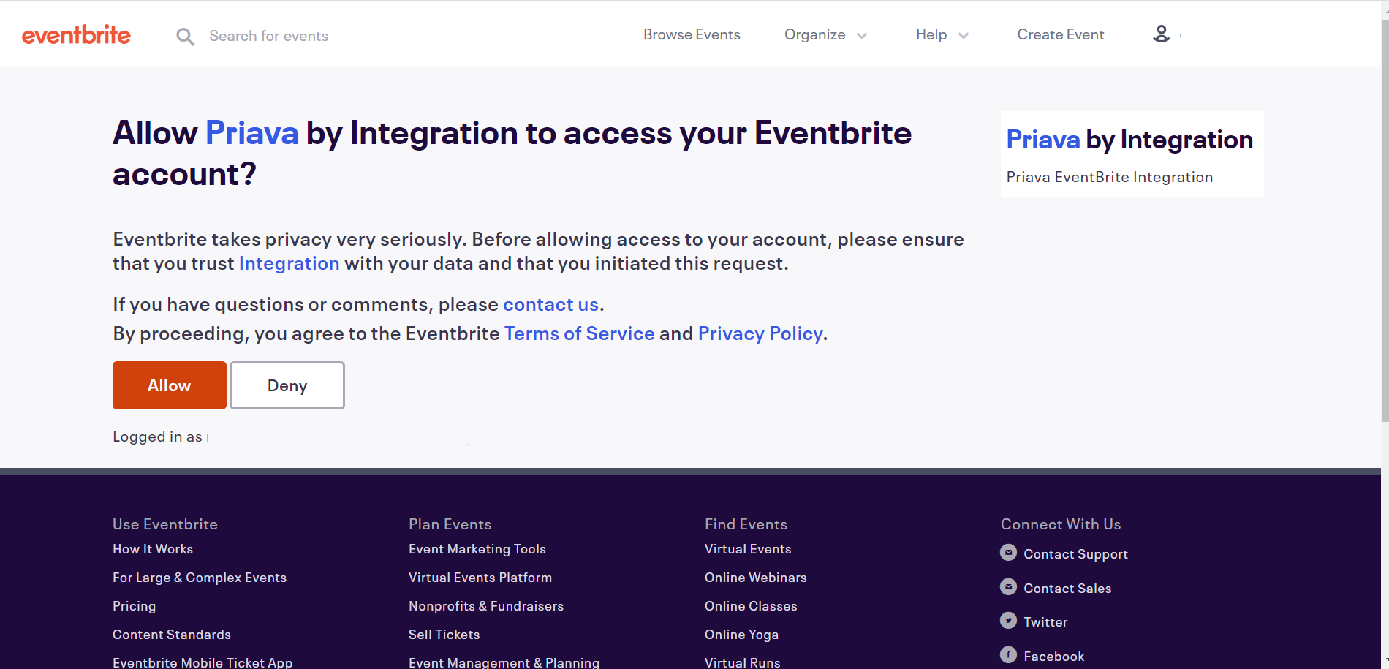Click the Eventbrite logo

76,34
